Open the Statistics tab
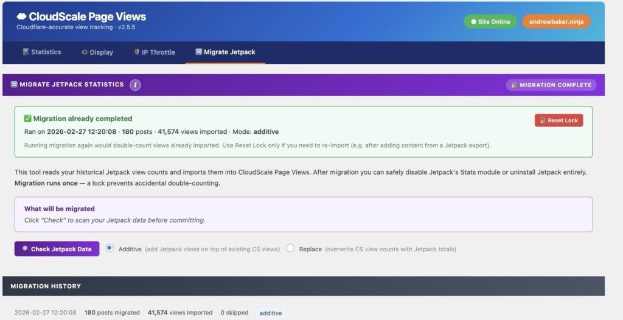623x320 pixels. [x=42, y=52]
